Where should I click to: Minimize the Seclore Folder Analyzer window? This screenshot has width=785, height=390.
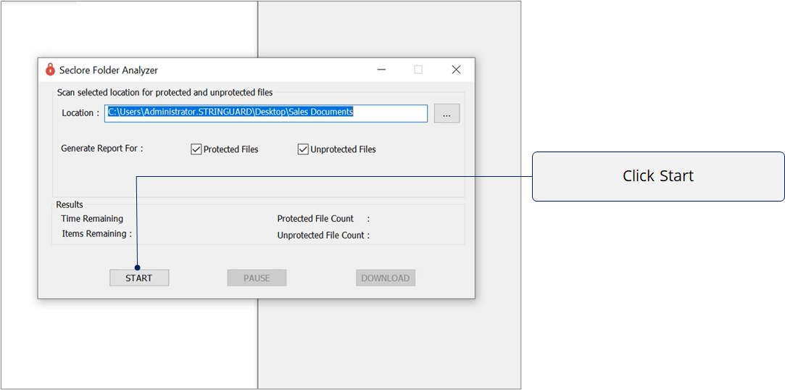381,70
